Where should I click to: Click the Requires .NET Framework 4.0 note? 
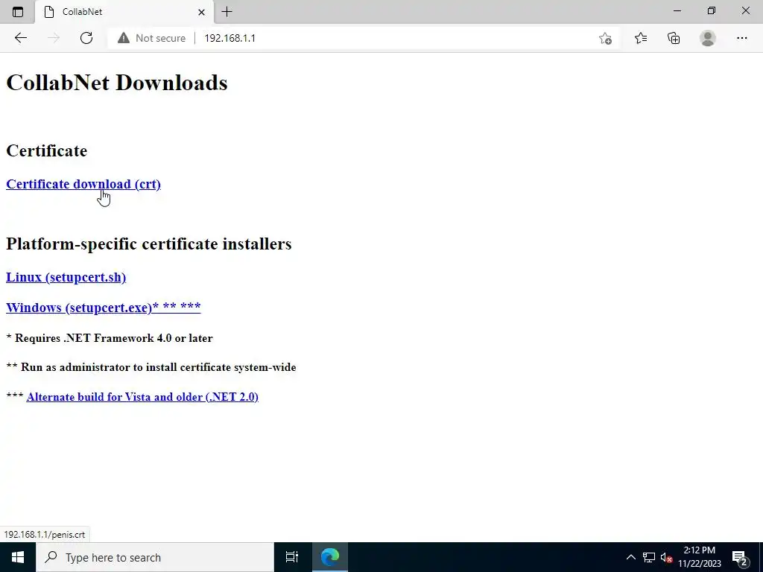click(x=110, y=338)
